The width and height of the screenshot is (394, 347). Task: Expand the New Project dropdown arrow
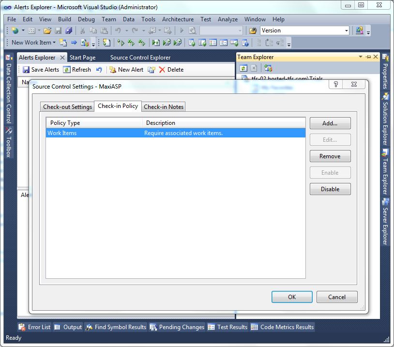tap(23, 30)
